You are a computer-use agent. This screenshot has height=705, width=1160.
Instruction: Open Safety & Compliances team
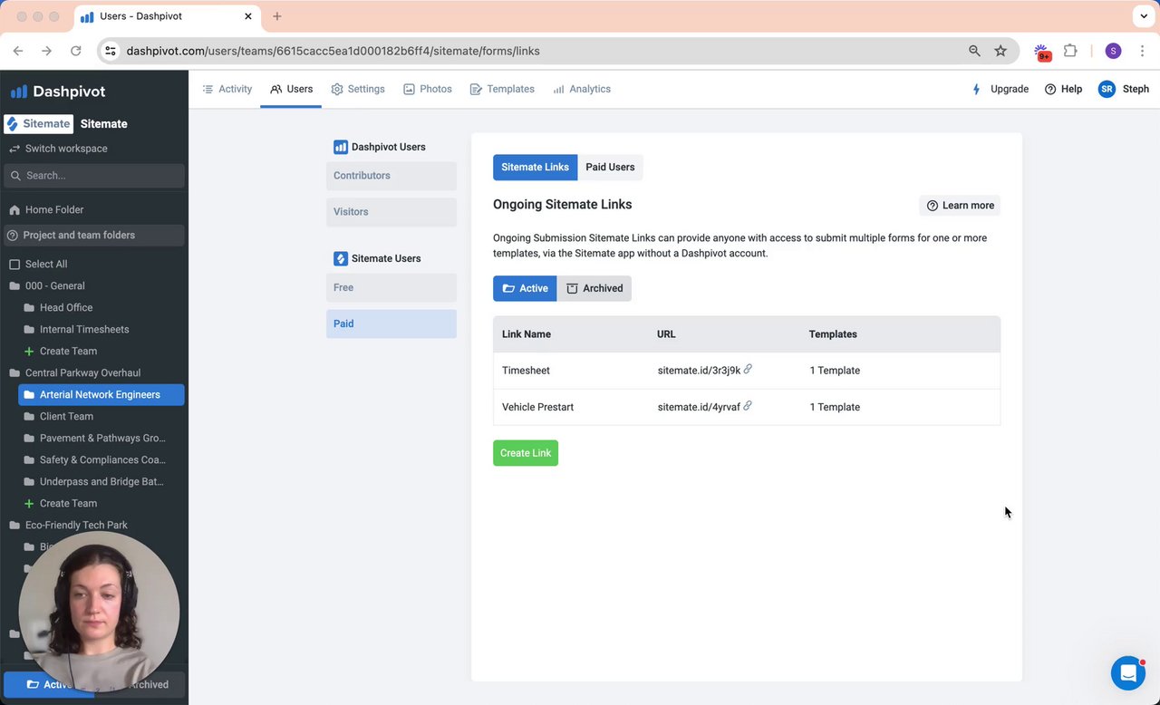[101, 459]
